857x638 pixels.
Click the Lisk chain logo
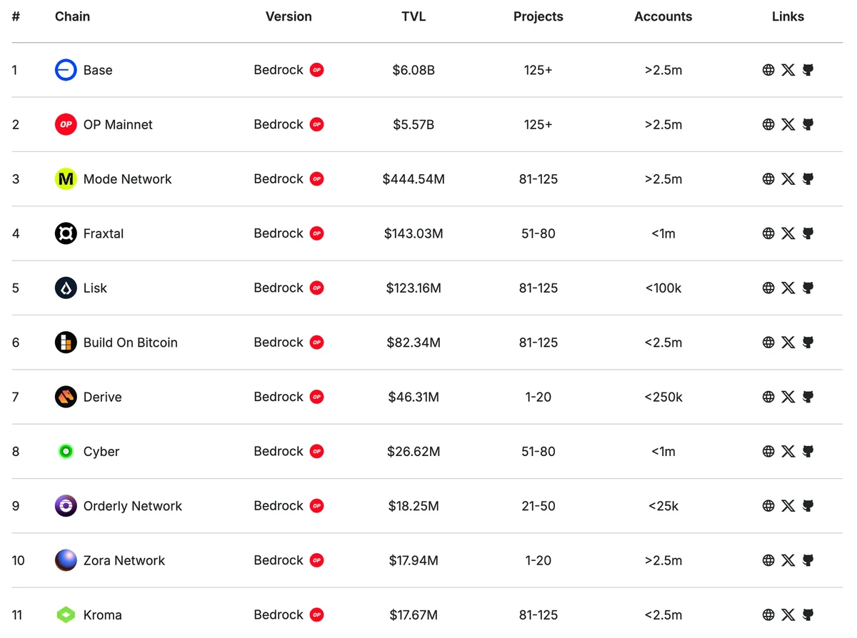point(66,288)
